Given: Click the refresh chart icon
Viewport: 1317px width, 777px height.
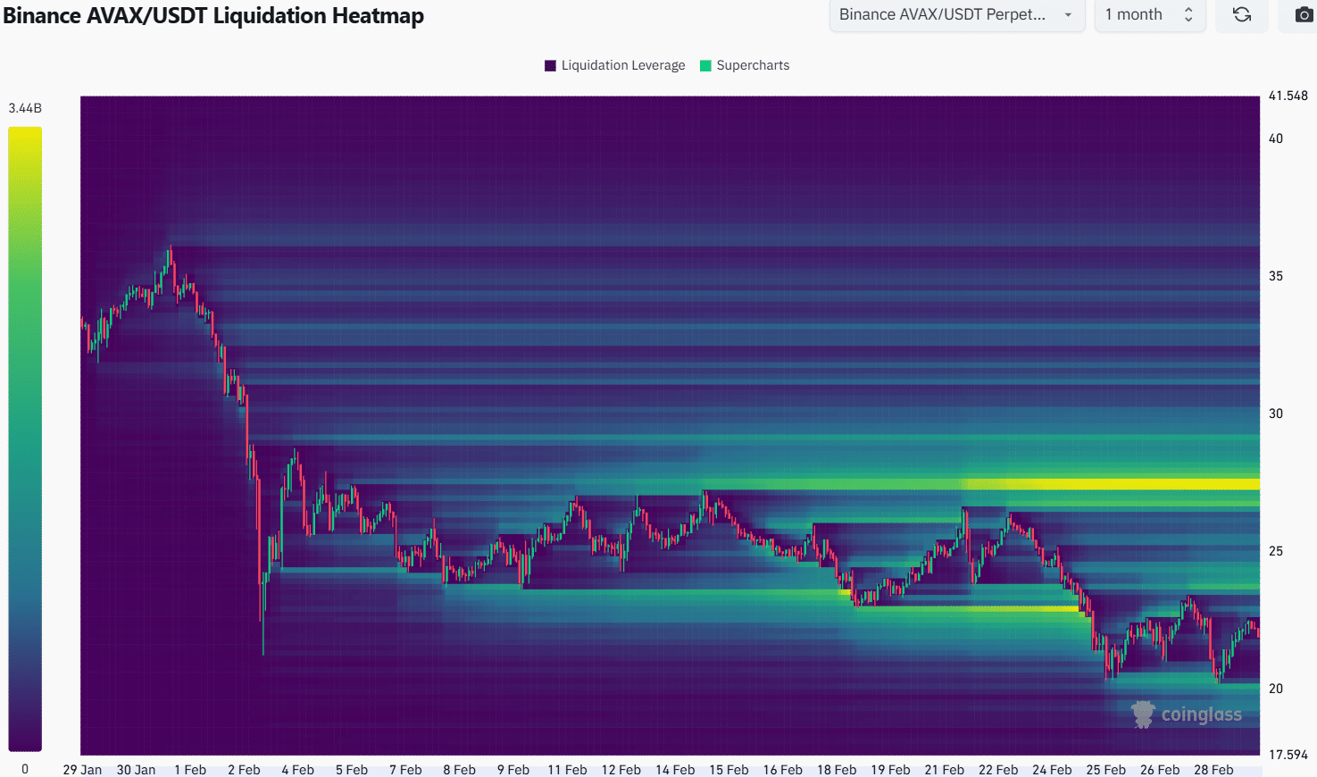Looking at the screenshot, I should pos(1242,14).
